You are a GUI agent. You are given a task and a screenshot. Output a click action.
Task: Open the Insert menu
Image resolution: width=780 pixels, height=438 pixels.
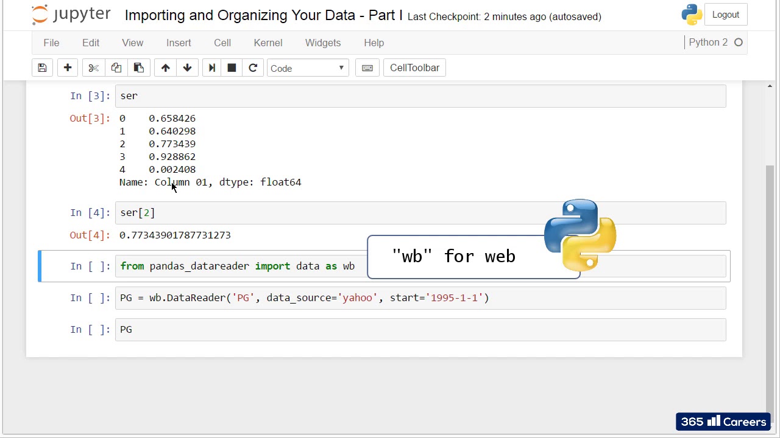[x=179, y=43]
